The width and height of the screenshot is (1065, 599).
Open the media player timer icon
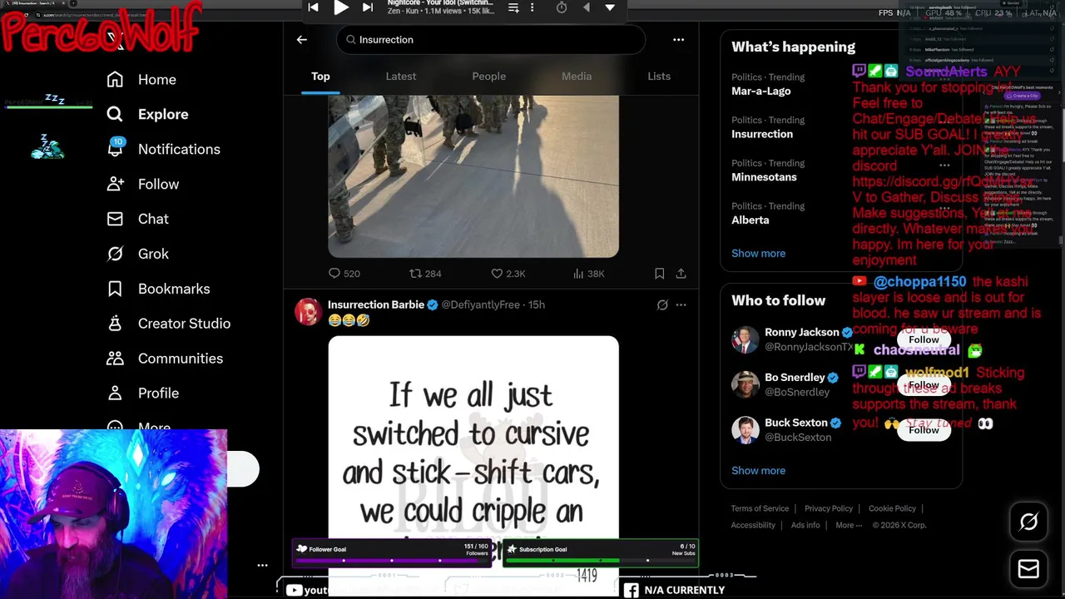pyautogui.click(x=562, y=7)
